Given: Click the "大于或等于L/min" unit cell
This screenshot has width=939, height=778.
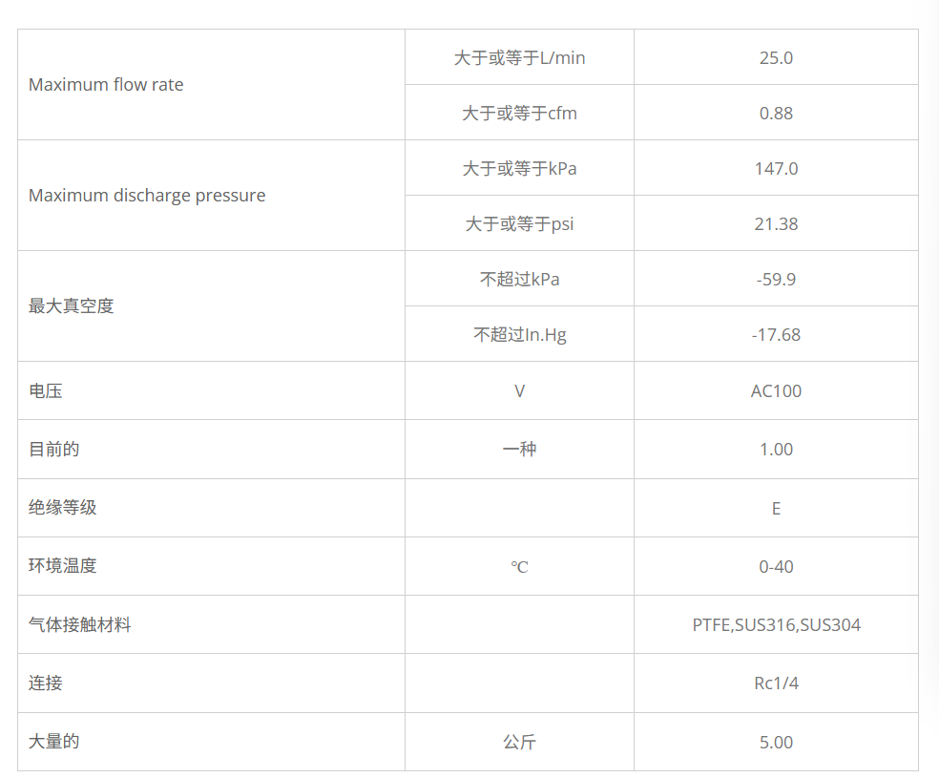Looking at the screenshot, I should (519, 58).
